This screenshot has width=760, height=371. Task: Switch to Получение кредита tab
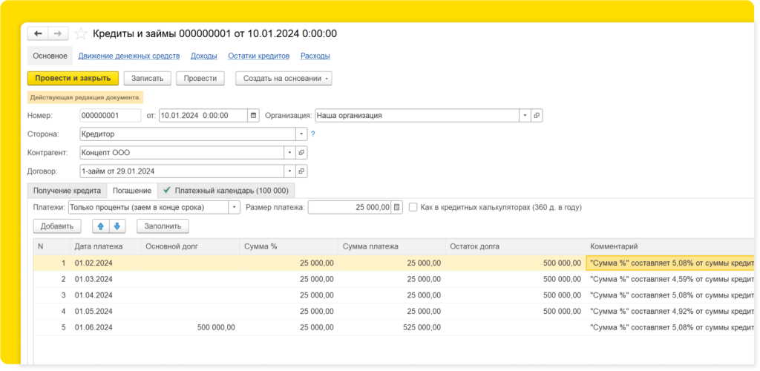pos(67,191)
